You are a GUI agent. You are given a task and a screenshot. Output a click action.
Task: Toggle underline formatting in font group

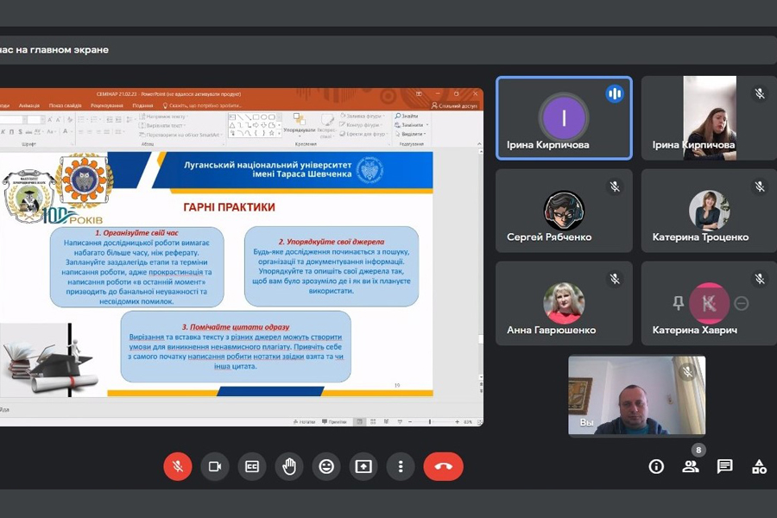tap(11, 132)
